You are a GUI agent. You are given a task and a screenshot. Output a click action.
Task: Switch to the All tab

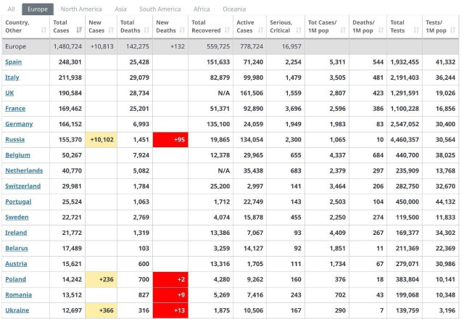pyautogui.click(x=11, y=9)
